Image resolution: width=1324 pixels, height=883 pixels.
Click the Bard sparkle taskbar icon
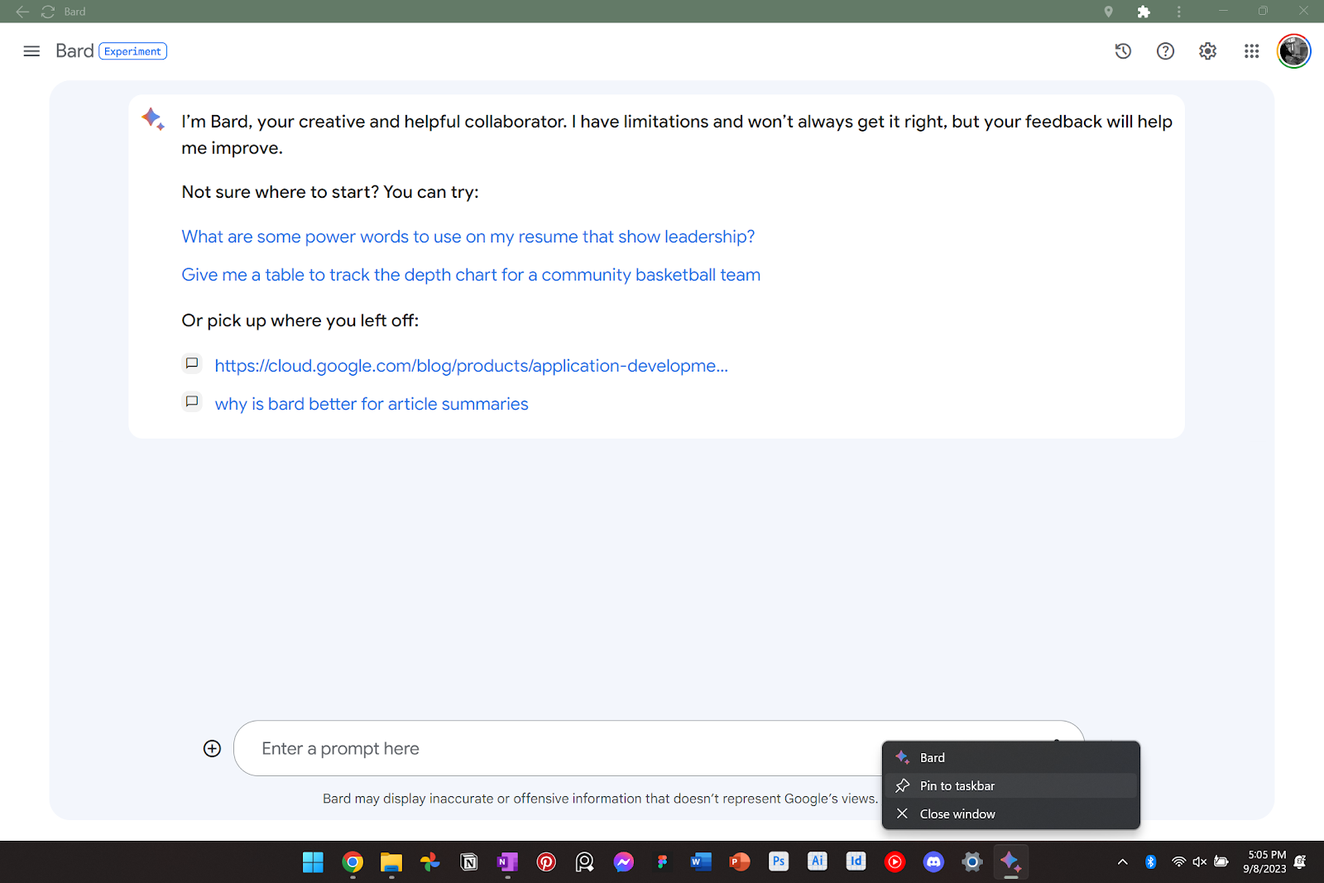coord(1010,861)
